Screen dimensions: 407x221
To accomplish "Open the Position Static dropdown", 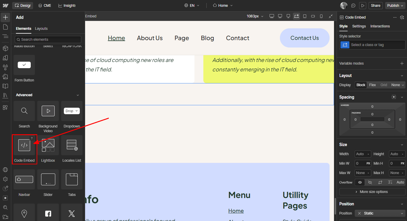I will click(x=380, y=213).
